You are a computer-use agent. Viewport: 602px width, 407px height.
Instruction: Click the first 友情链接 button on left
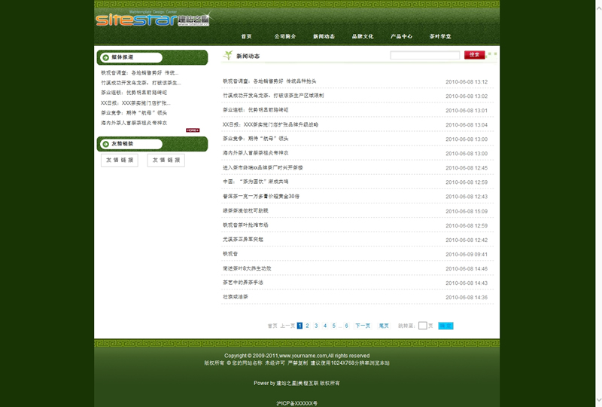click(x=119, y=161)
